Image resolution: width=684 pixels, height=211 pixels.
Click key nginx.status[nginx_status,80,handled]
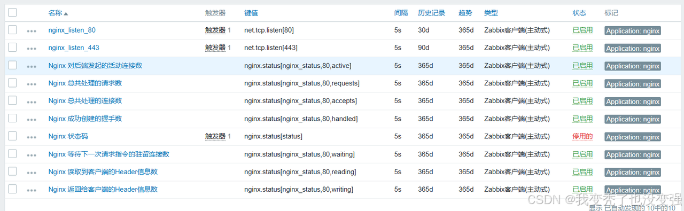[301, 119]
